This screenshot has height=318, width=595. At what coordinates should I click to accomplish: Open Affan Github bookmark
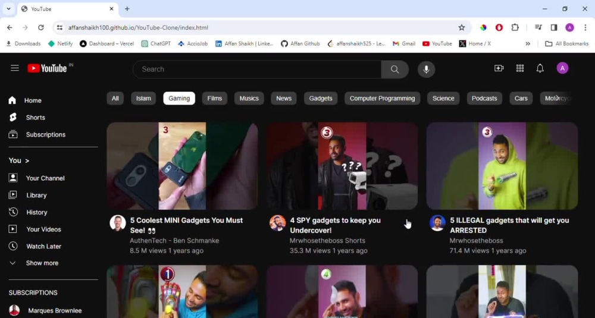300,43
